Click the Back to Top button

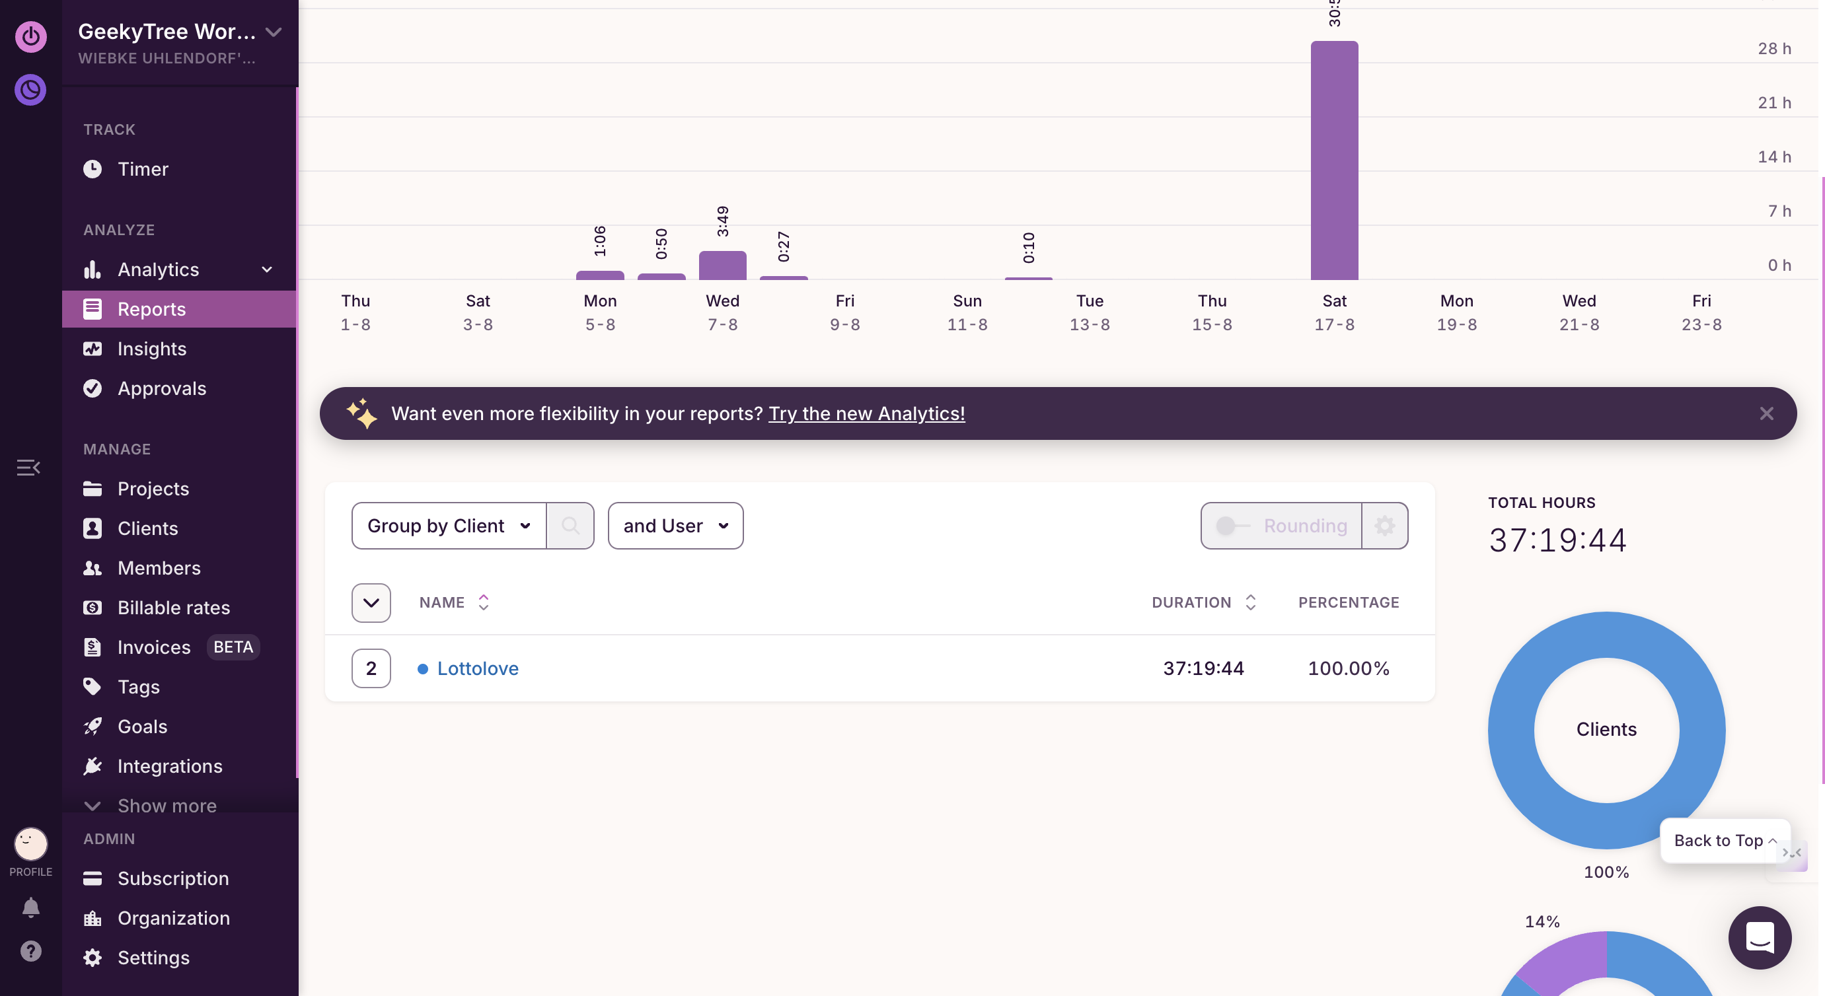[x=1725, y=841]
